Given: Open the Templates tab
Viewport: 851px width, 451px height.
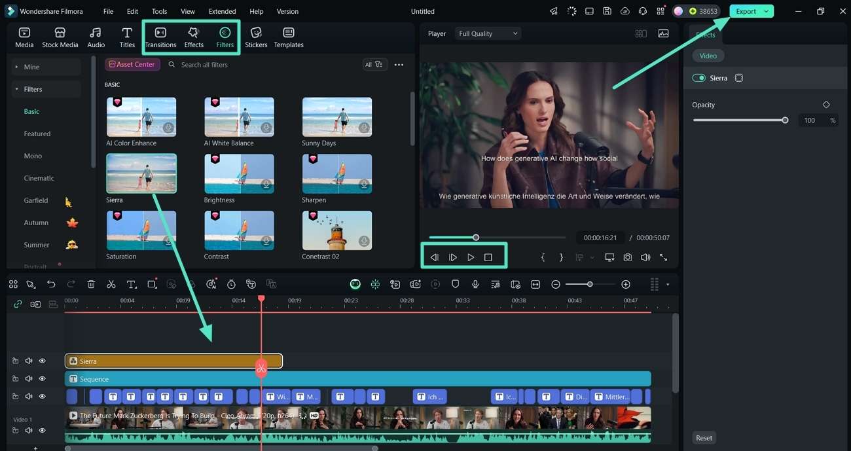Looking at the screenshot, I should (x=289, y=37).
